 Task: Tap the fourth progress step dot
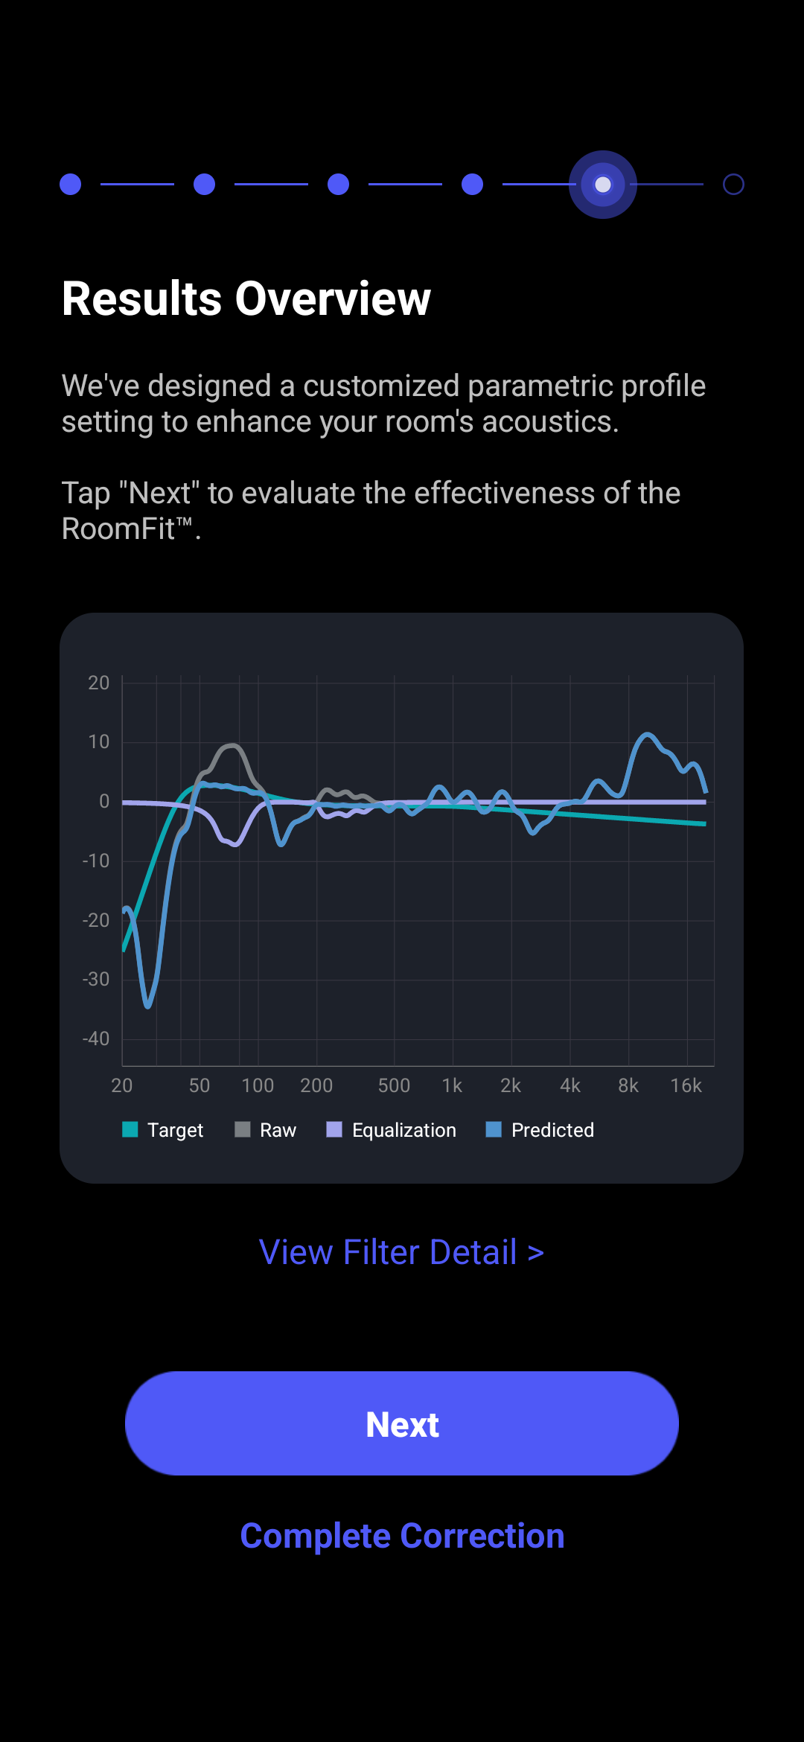tap(472, 184)
